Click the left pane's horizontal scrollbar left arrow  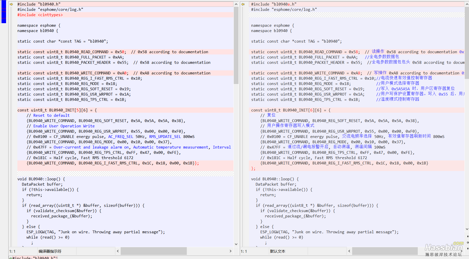coord(118,251)
